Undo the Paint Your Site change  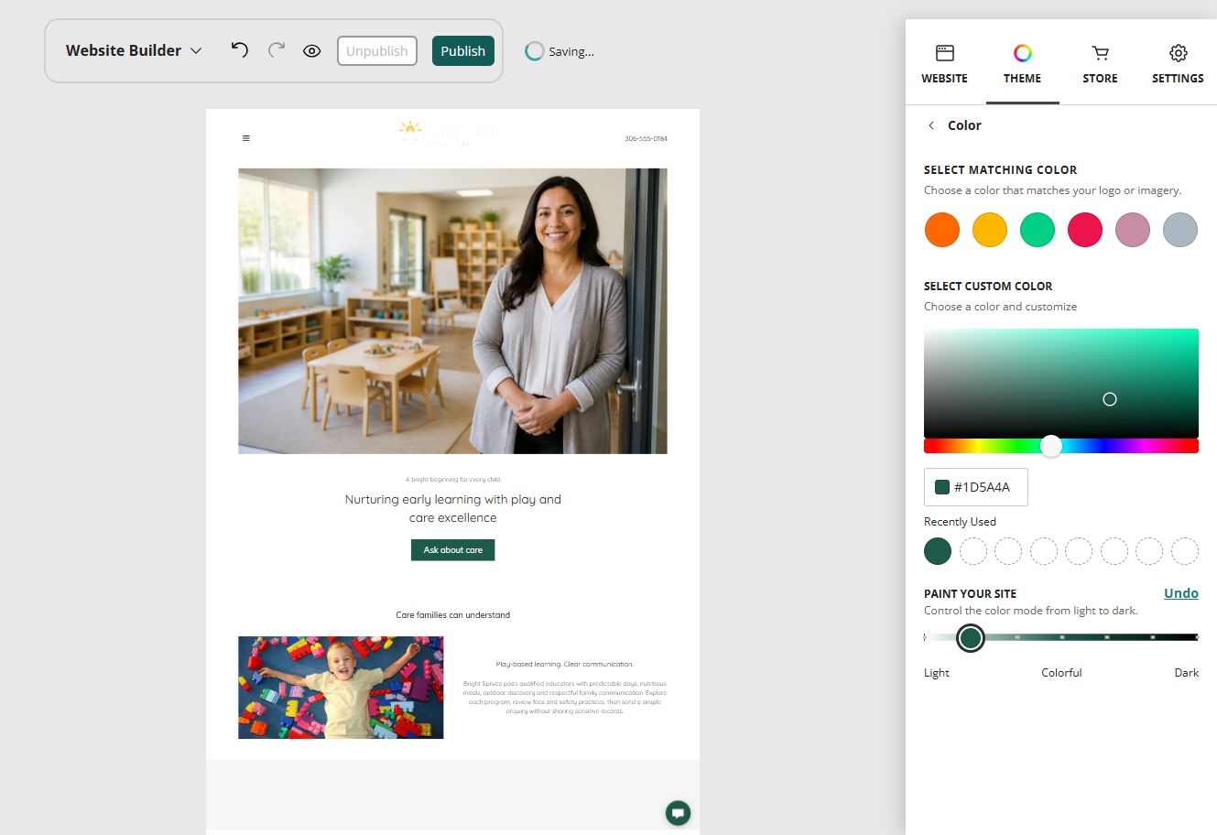[1181, 593]
